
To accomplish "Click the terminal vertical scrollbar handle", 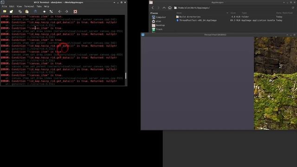I will [x=126, y=76].
